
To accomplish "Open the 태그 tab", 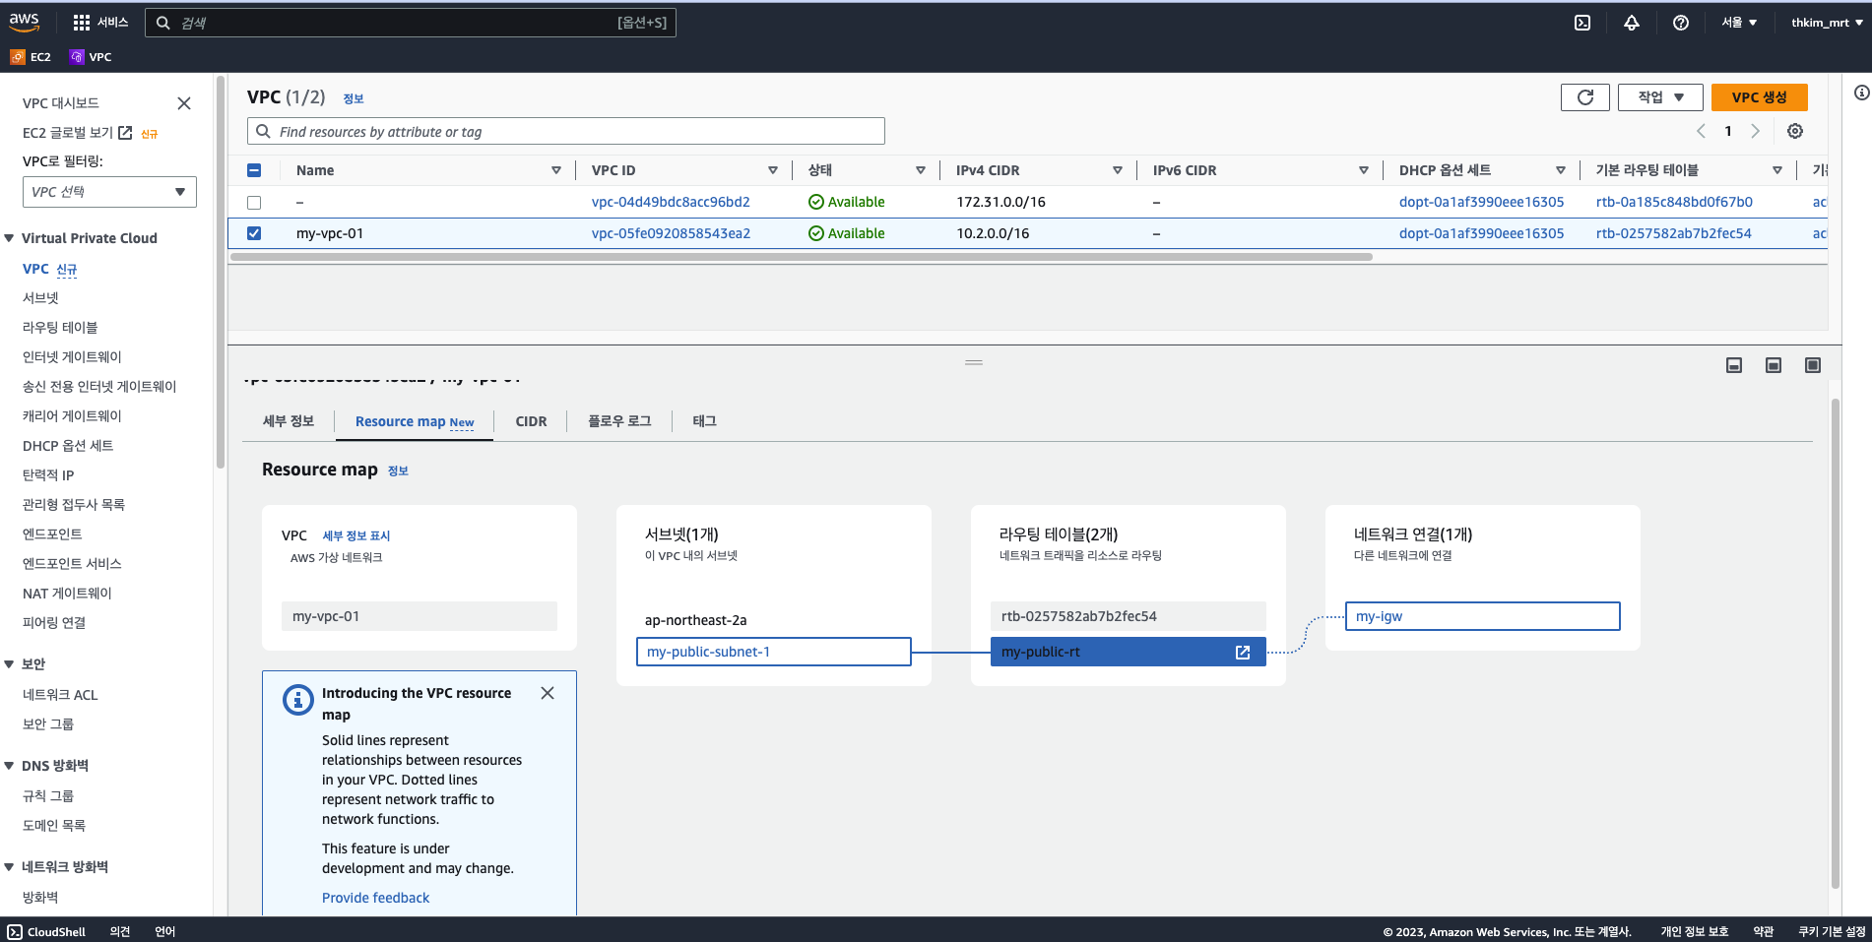I will point(704,421).
